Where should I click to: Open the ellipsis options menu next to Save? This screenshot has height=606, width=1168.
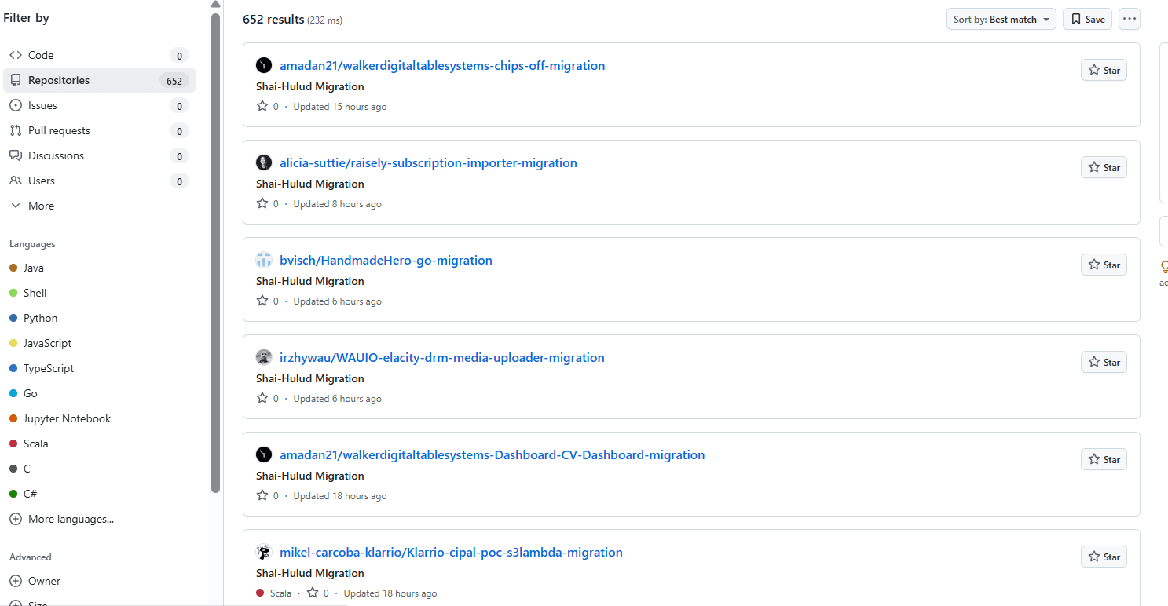(x=1130, y=18)
